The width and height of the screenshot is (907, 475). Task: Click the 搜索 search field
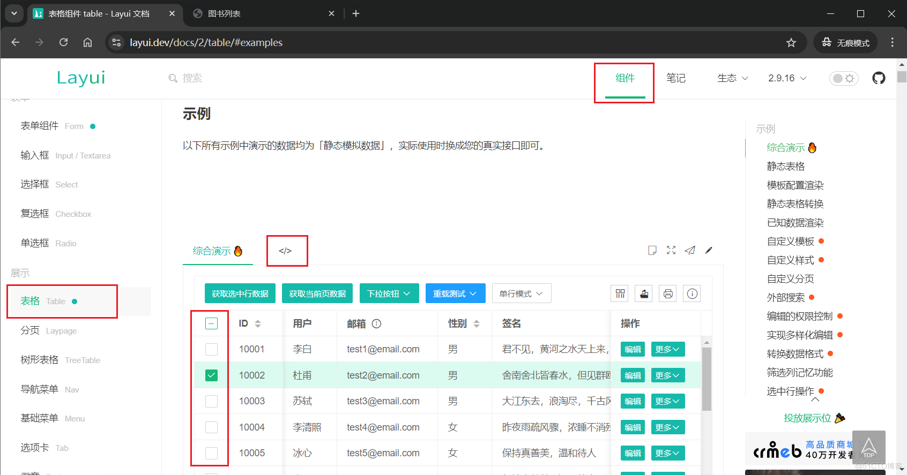193,78
